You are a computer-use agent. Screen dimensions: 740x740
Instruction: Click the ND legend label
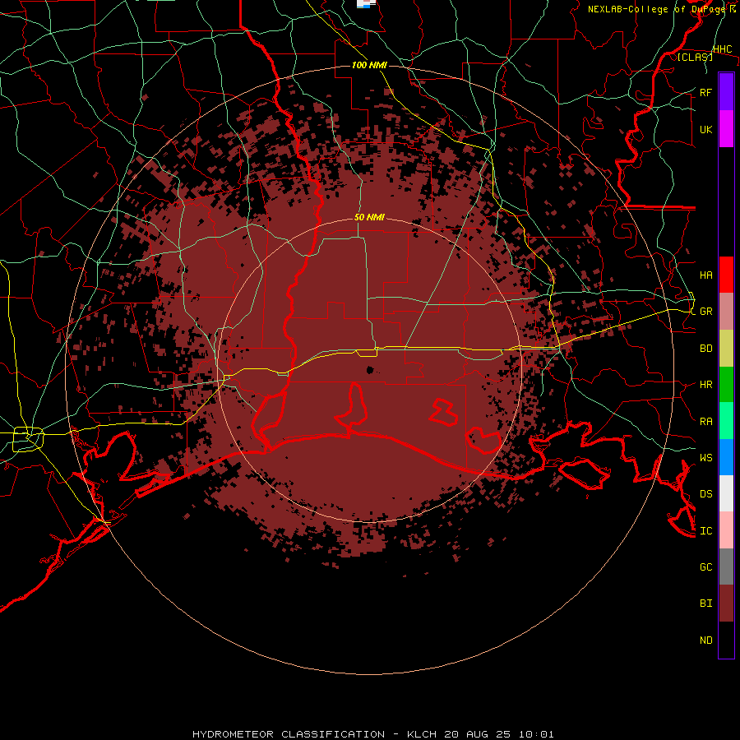click(x=706, y=641)
